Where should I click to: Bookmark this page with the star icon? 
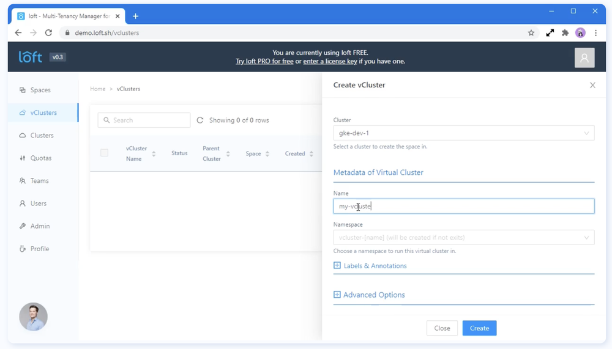pos(531,33)
